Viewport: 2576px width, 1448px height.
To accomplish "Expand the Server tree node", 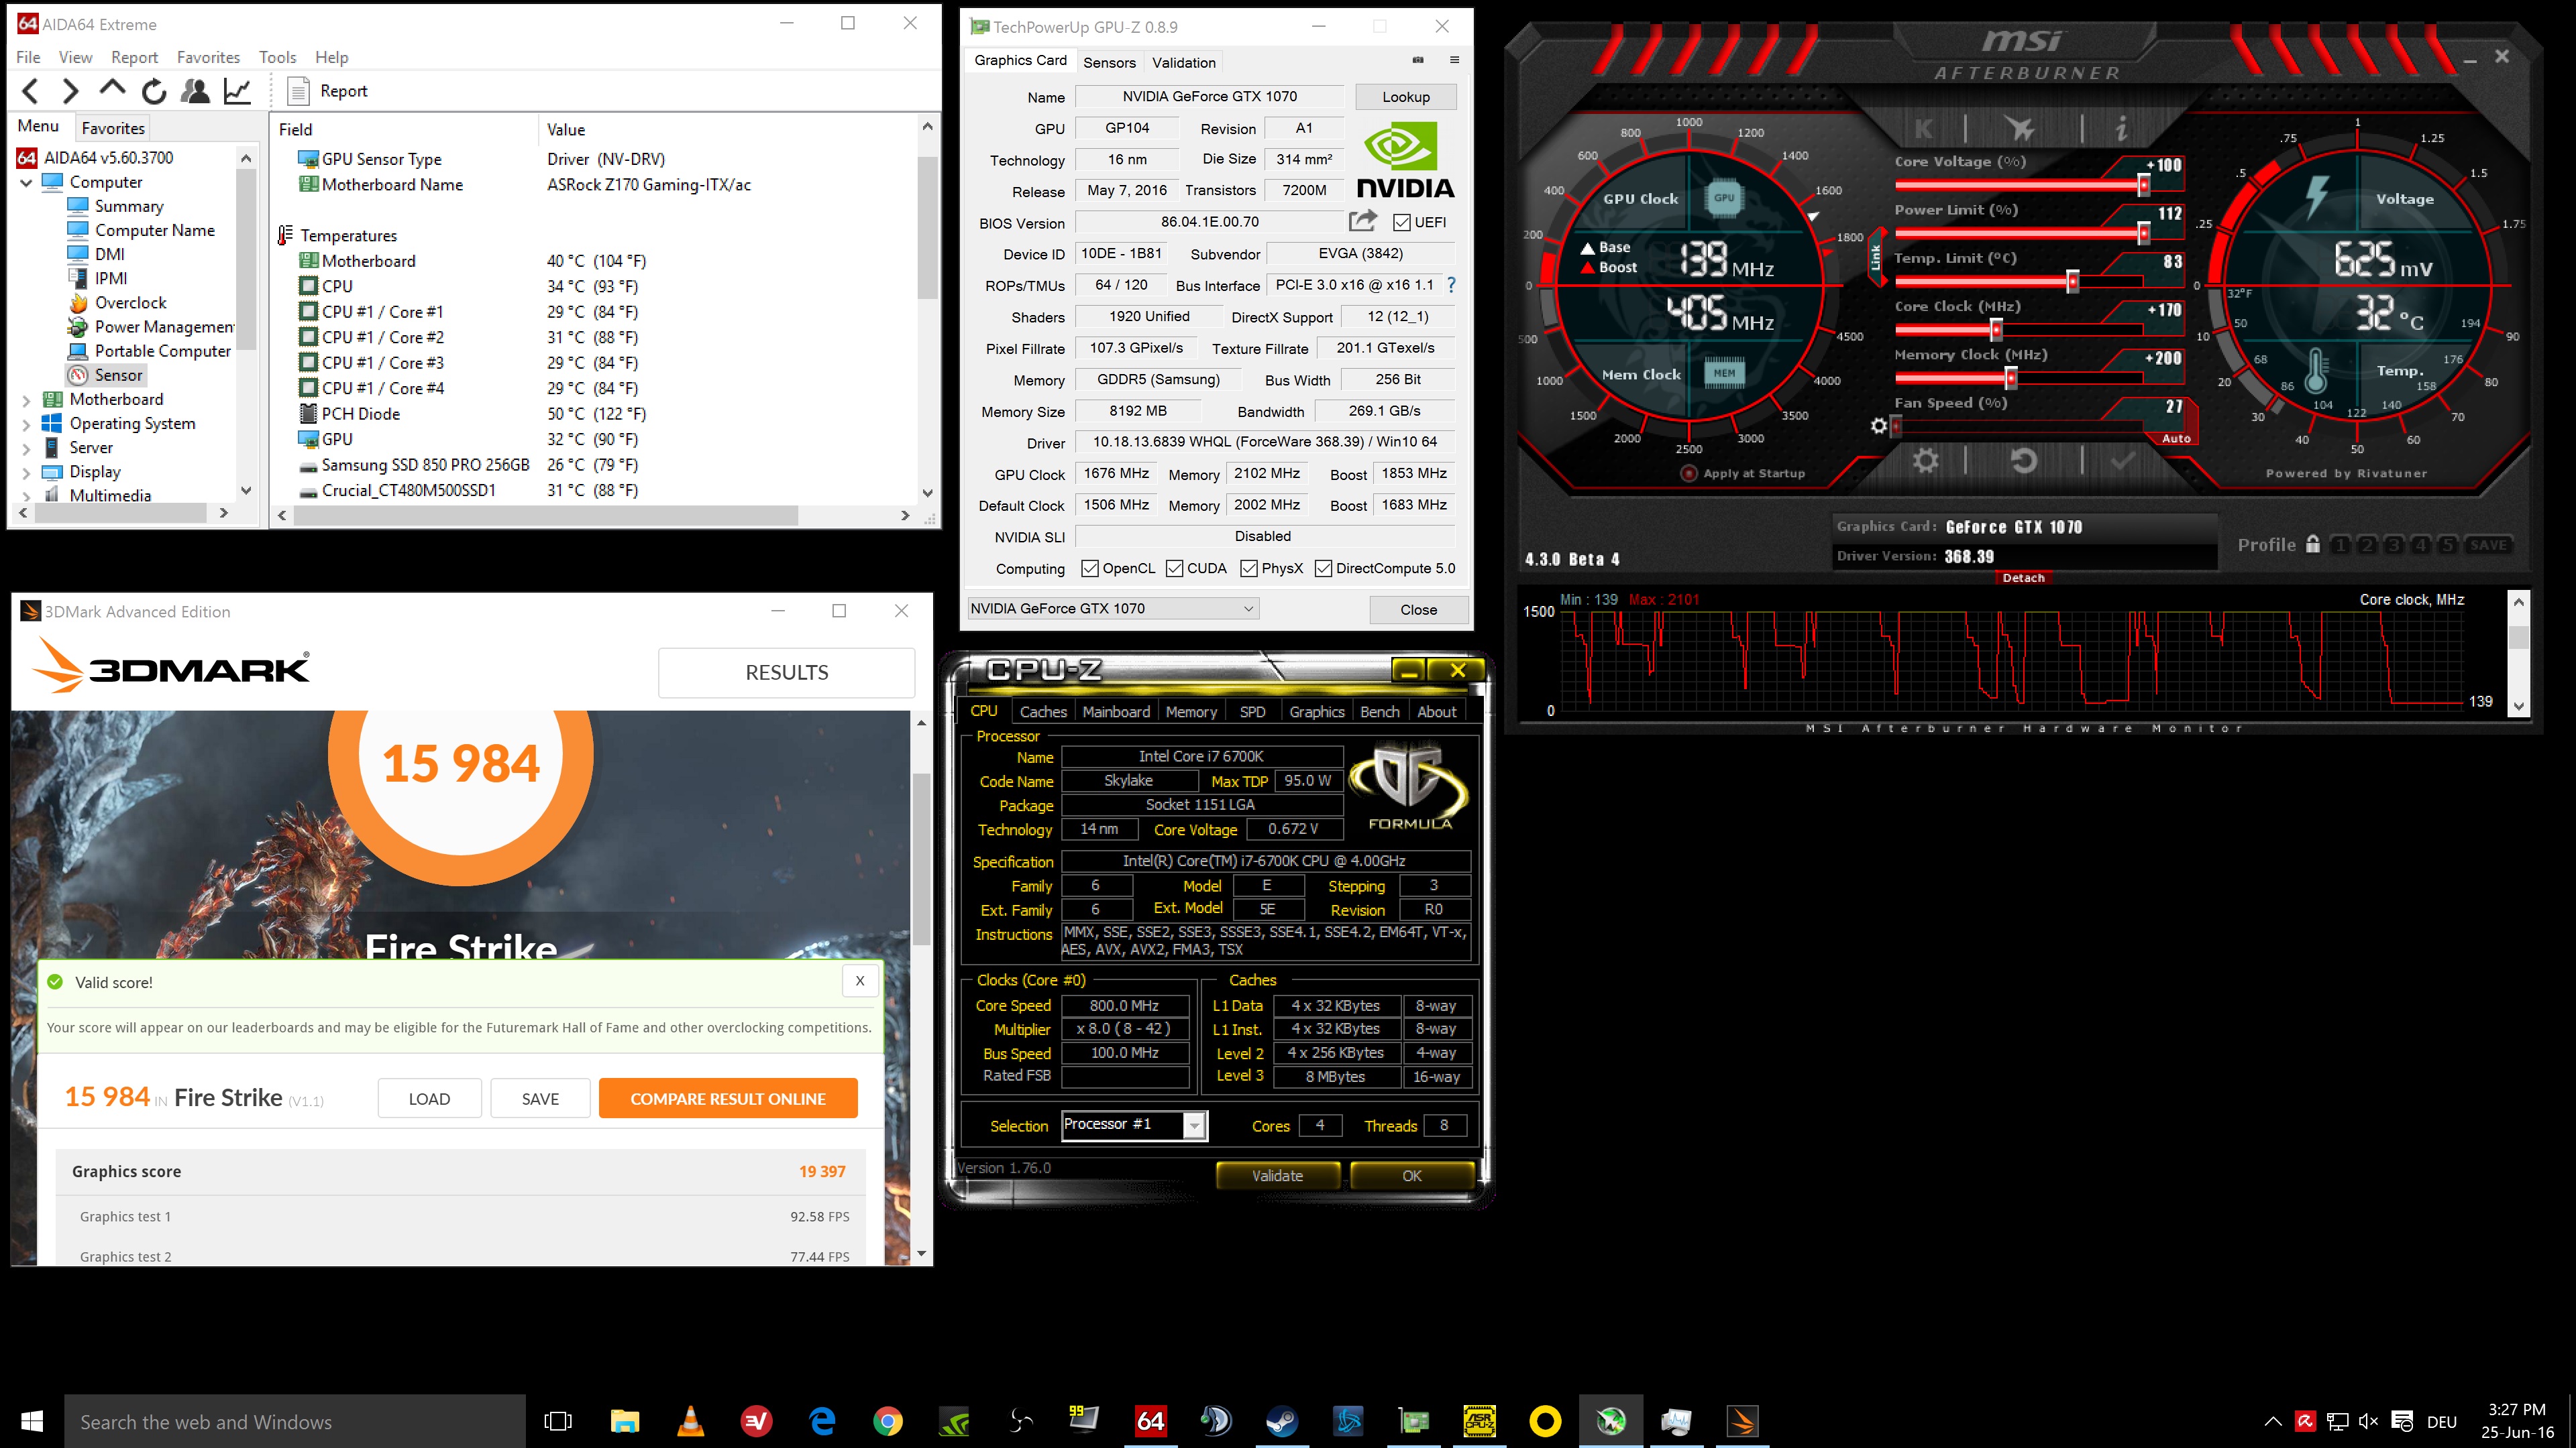I will click(x=27, y=448).
